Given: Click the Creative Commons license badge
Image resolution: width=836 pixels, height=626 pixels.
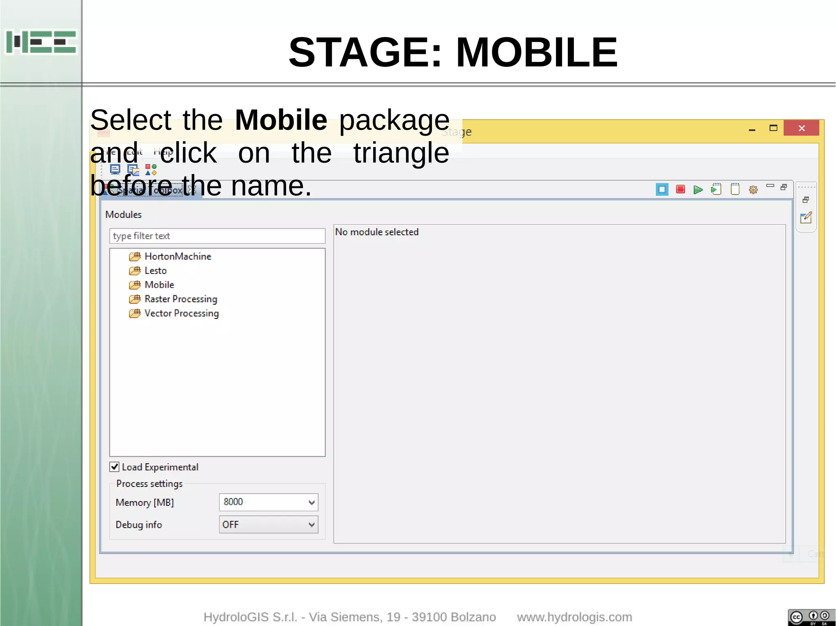Looking at the screenshot, I should point(812,617).
